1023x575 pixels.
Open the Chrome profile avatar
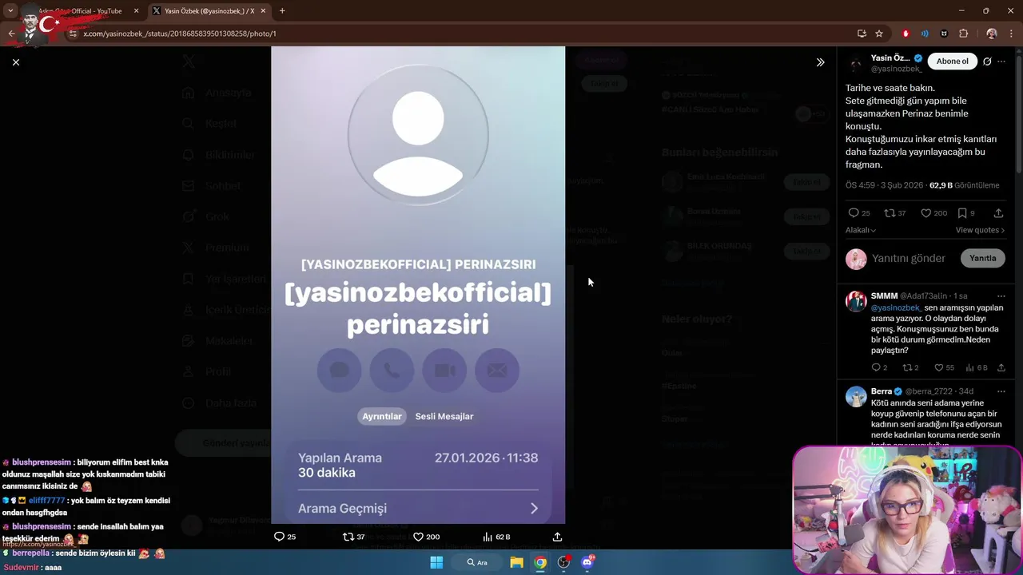pyautogui.click(x=992, y=34)
